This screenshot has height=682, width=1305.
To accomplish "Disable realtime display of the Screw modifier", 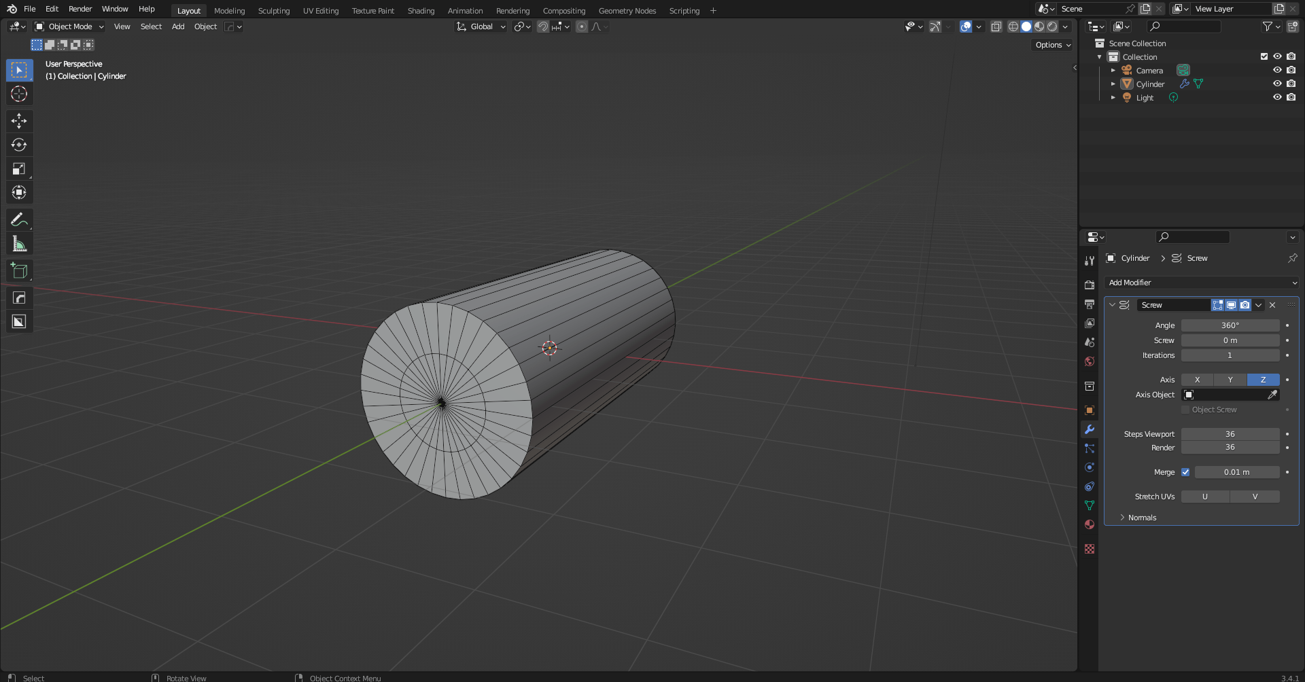I will (1231, 305).
